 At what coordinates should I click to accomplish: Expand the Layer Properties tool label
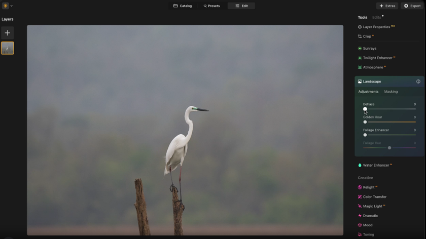coord(376,27)
